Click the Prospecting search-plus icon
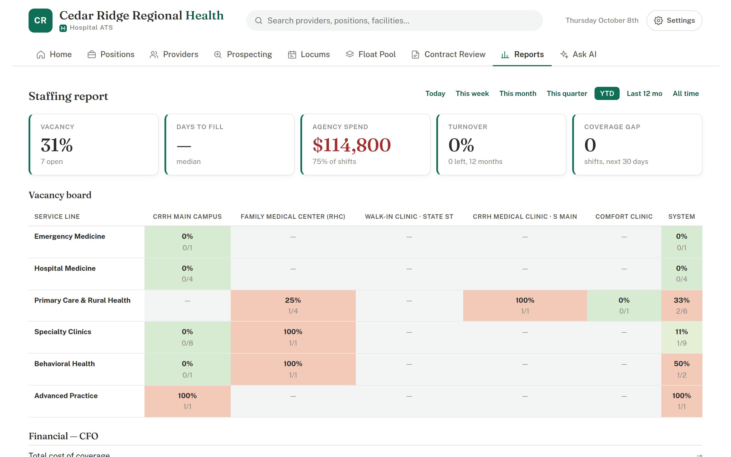The image size is (731, 457). pyautogui.click(x=218, y=54)
